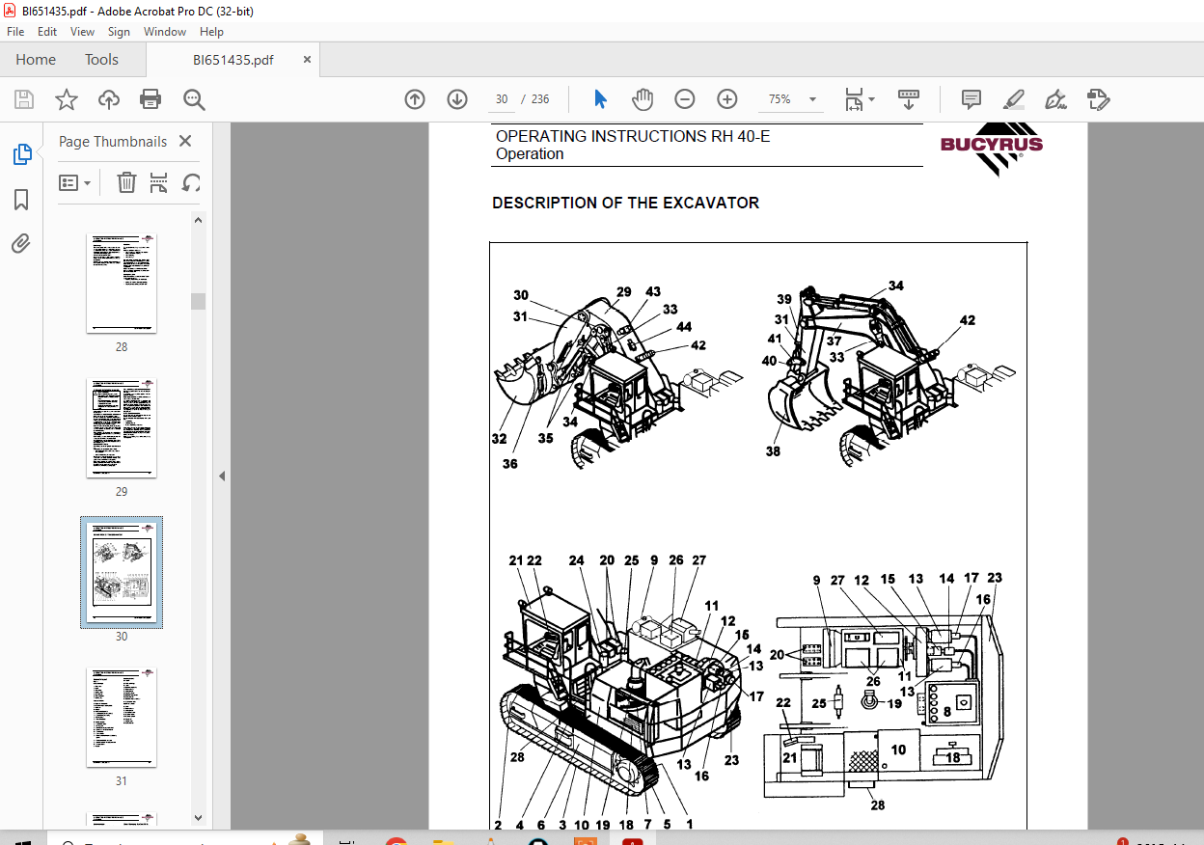Open the find text magnifier tool

(194, 99)
